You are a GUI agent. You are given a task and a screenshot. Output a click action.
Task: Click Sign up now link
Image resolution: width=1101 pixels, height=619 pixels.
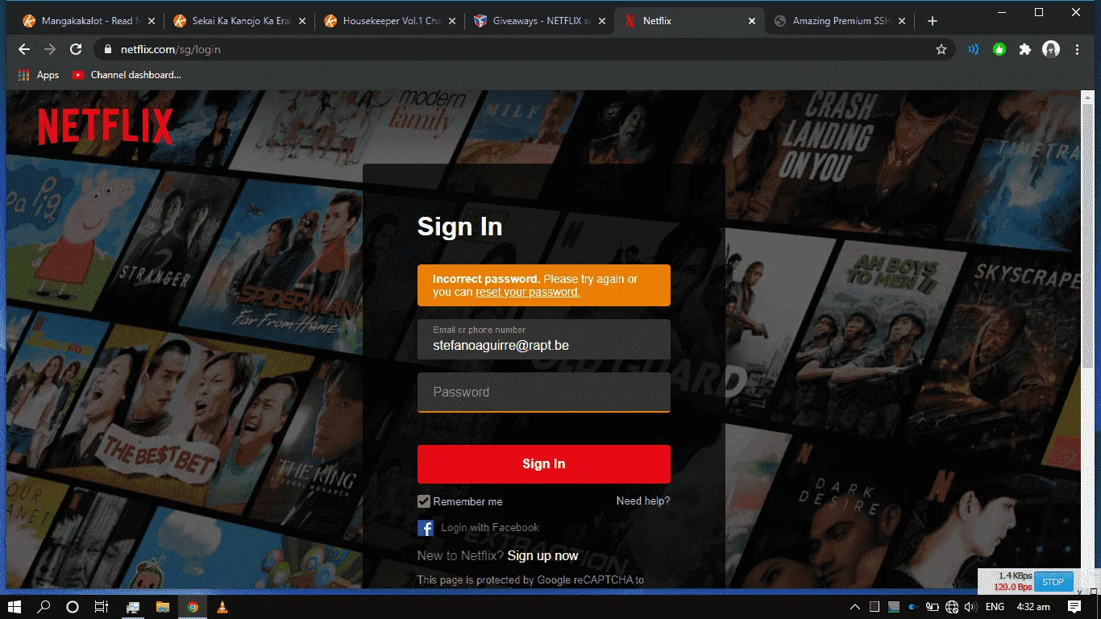543,555
